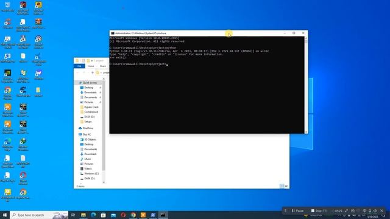Select pinned Desktop under Quick access

coord(89,88)
